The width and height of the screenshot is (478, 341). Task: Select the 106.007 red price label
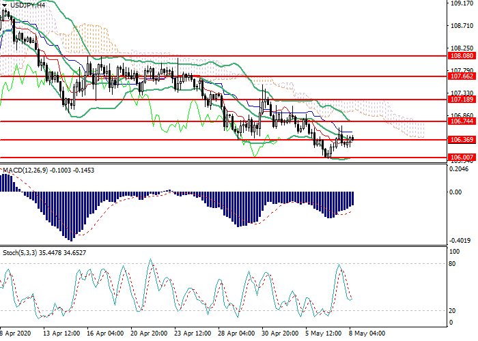462,158
